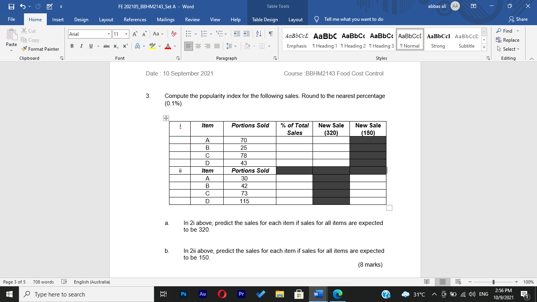Switch to the Insert ribbon tab

pyautogui.click(x=58, y=19)
